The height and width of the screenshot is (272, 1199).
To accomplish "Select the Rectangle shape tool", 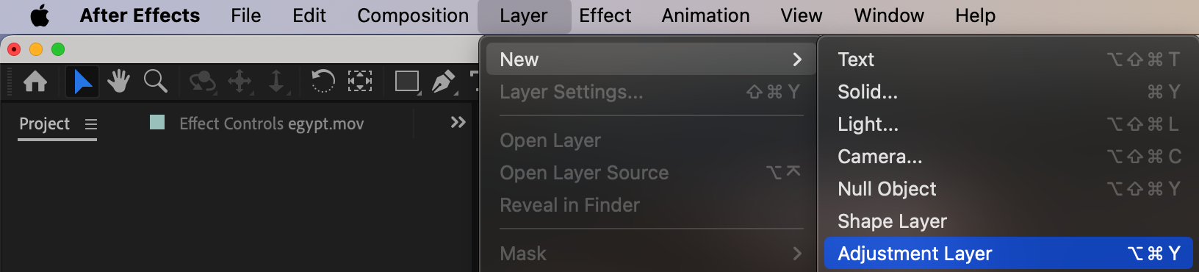I will pyautogui.click(x=407, y=81).
